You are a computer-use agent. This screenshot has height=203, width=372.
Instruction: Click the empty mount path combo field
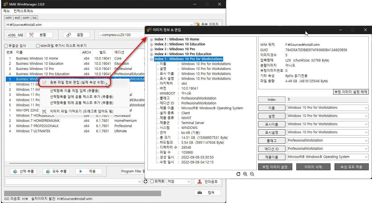point(73,181)
